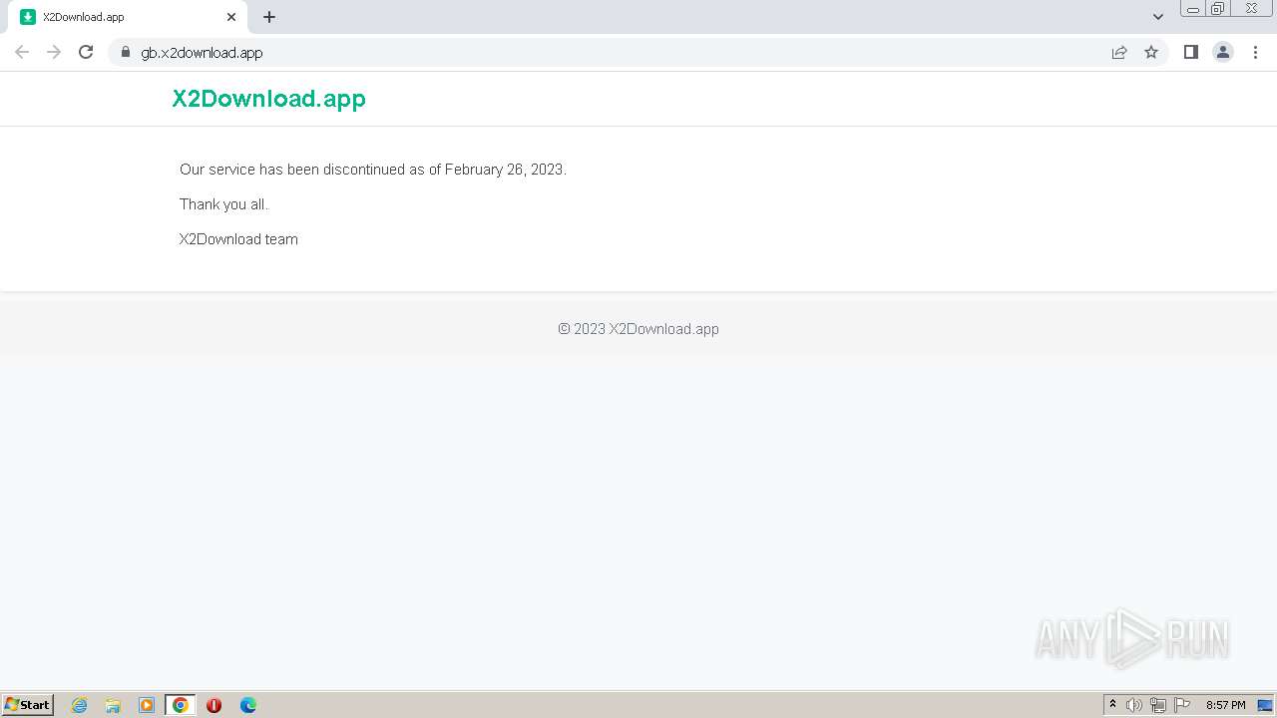This screenshot has width=1277, height=718.
Task: Reload the page with the refresh icon
Action: [86, 52]
